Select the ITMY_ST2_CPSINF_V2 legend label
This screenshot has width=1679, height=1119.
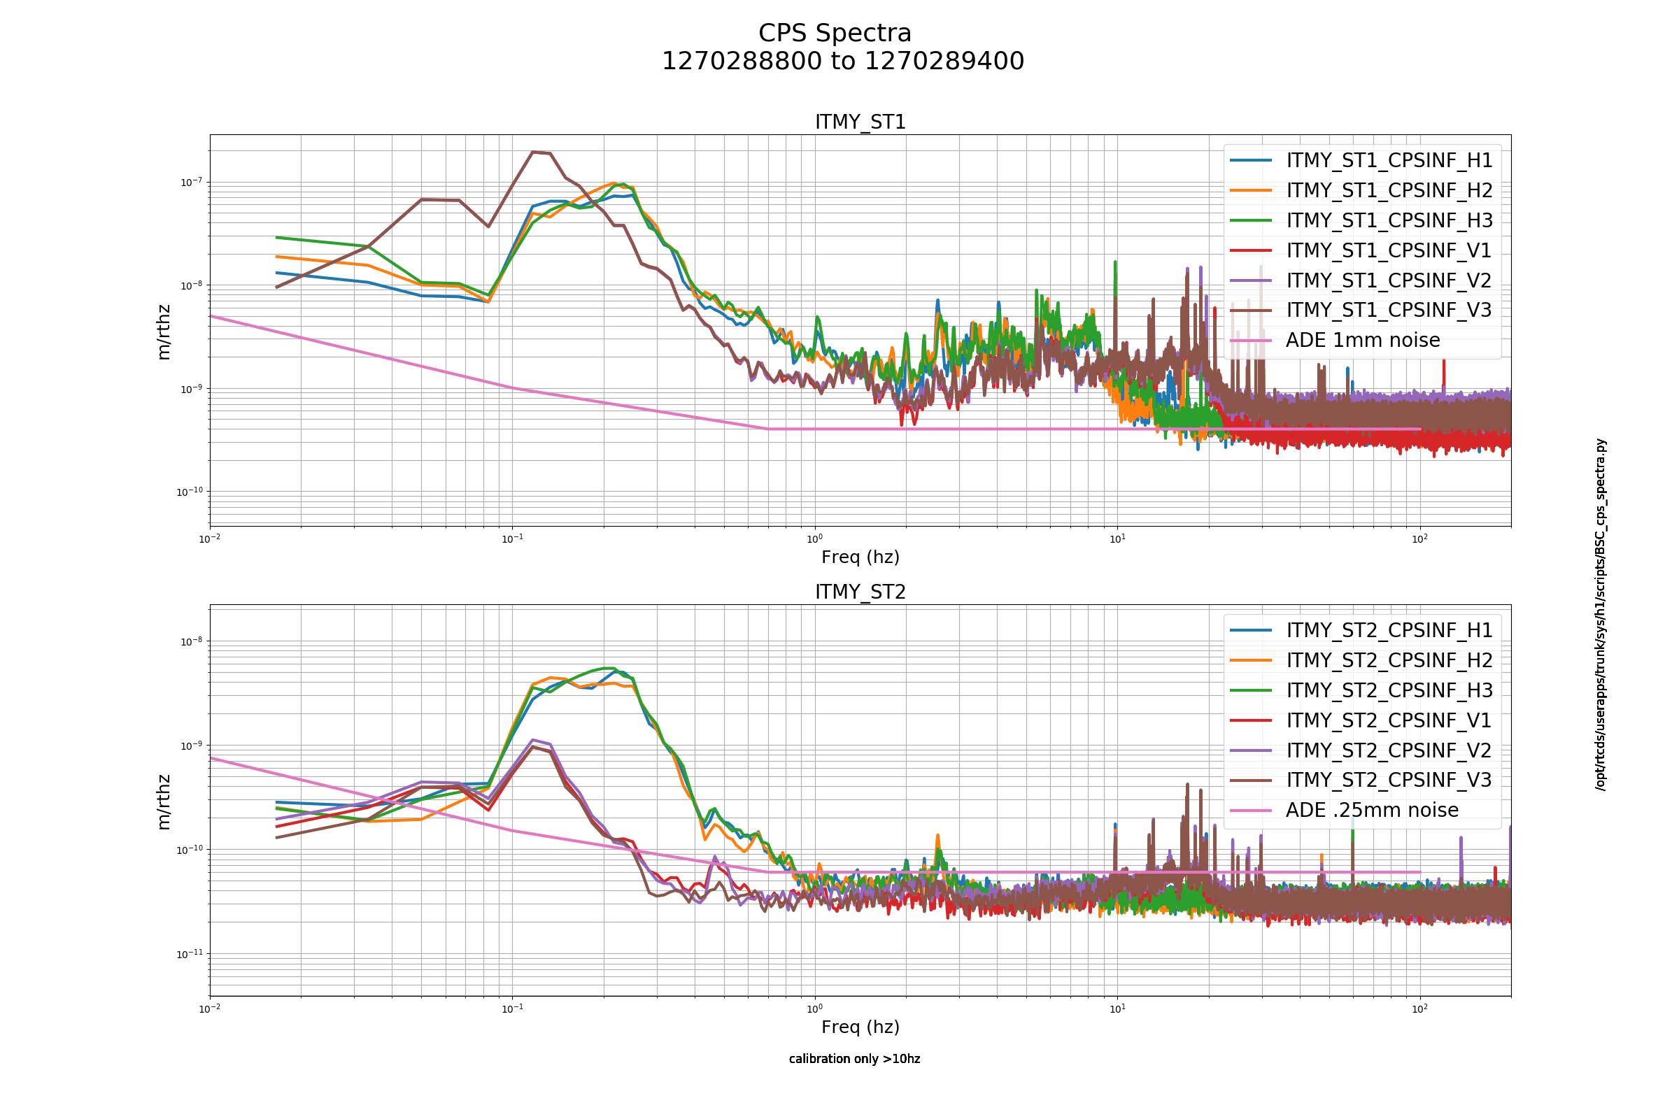(1389, 750)
